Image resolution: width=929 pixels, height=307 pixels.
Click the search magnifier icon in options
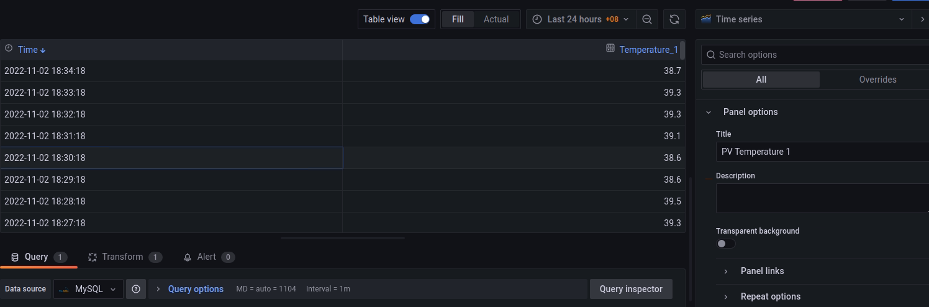711,55
